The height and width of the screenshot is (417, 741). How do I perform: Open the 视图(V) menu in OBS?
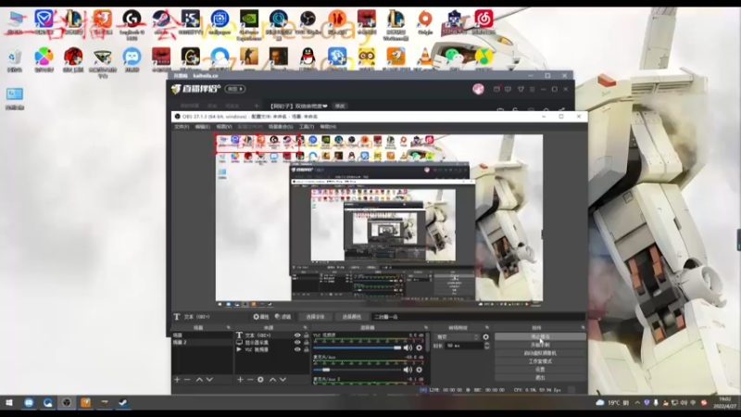(224, 127)
